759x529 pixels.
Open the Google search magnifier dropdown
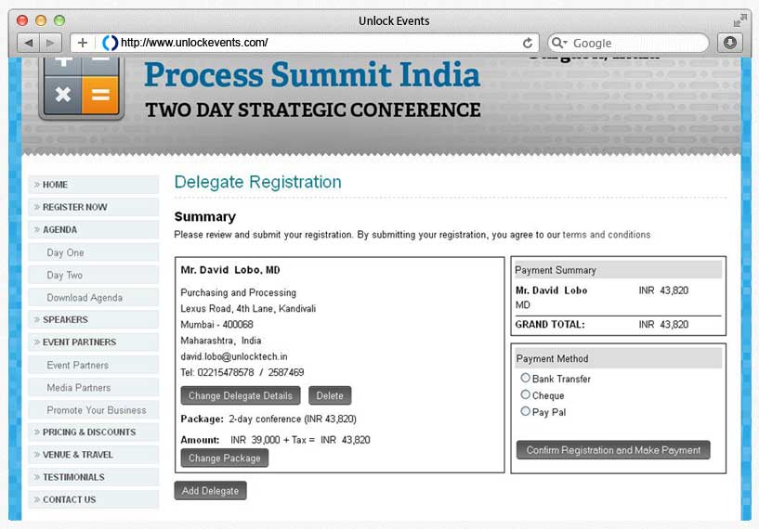point(559,43)
